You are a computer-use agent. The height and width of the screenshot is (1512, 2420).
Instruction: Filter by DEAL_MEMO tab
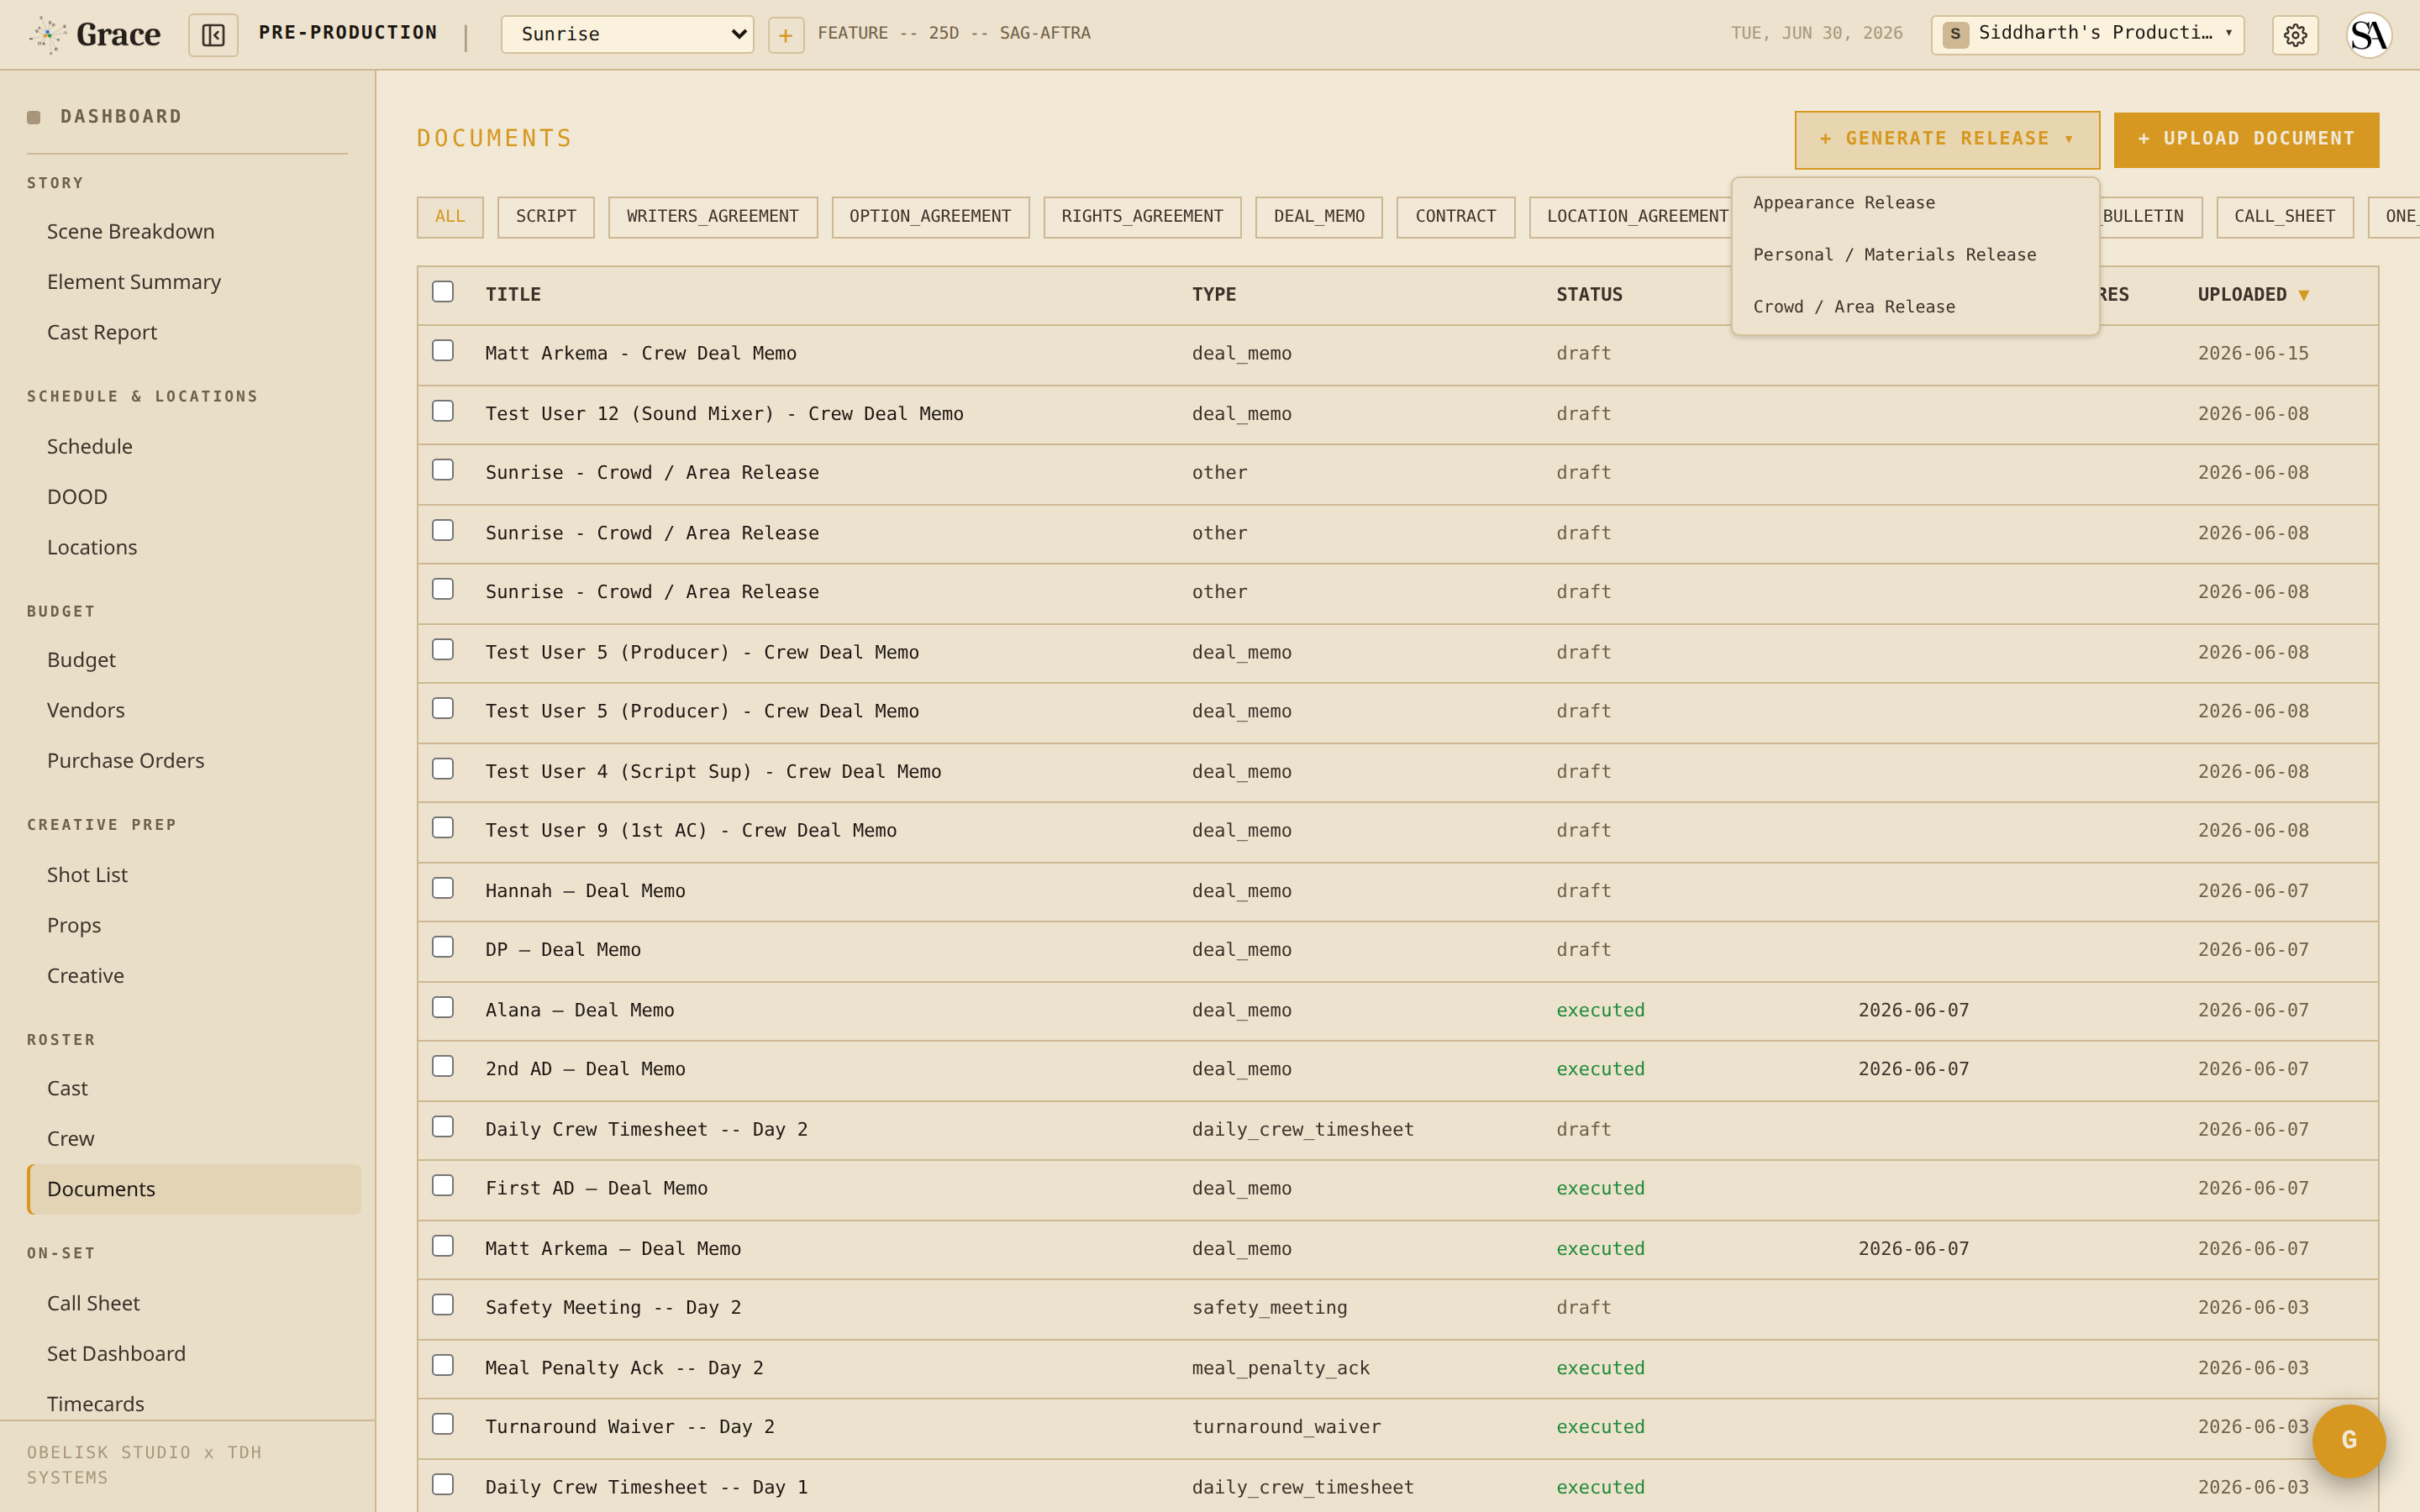tap(1319, 217)
